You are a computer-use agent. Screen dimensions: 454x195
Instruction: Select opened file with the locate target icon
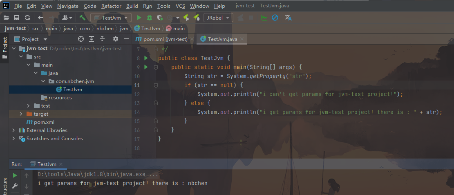[x=81, y=39]
